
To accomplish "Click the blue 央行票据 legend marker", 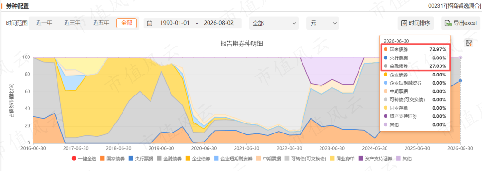I will (x=131, y=159).
